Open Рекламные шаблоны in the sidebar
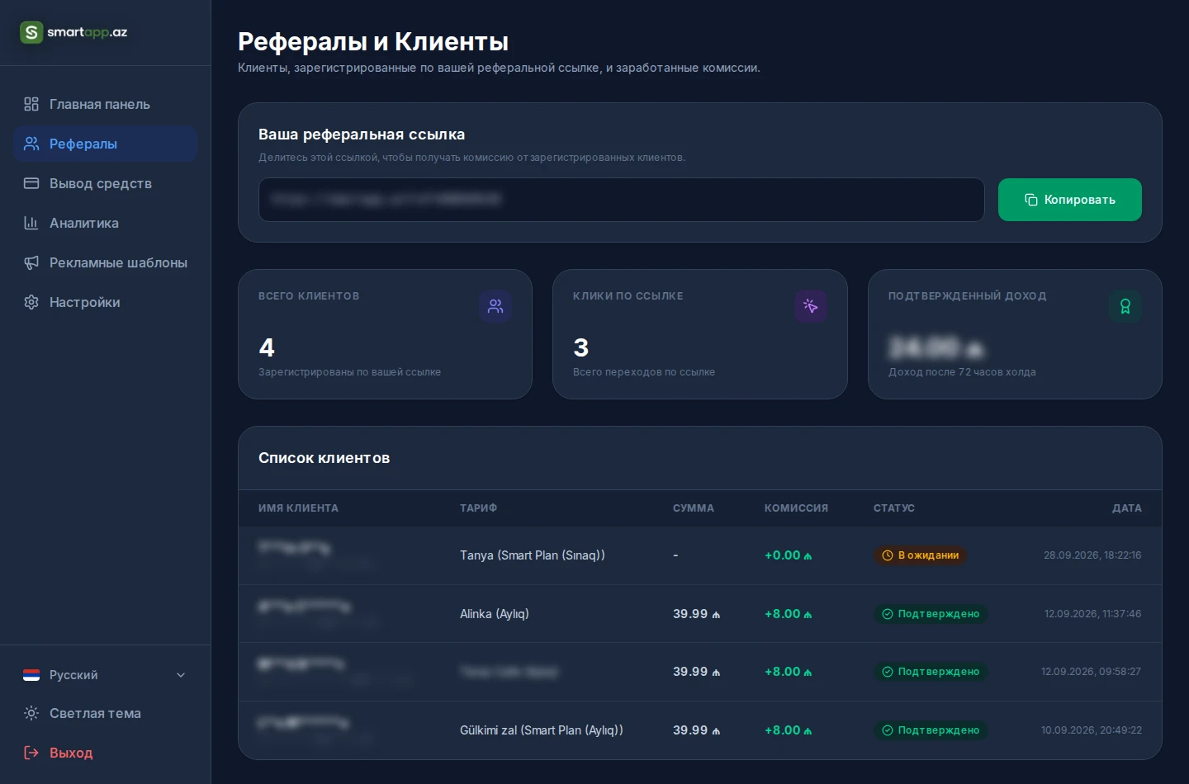Viewport: 1189px width, 784px height. point(106,262)
